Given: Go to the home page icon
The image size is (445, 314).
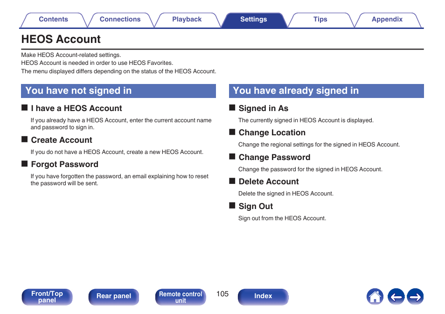Looking at the screenshot, I should click(375, 297).
